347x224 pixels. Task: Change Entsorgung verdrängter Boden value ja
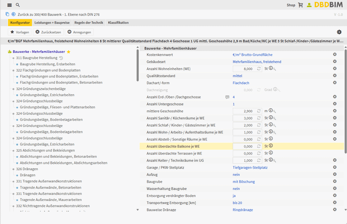(x=234, y=196)
